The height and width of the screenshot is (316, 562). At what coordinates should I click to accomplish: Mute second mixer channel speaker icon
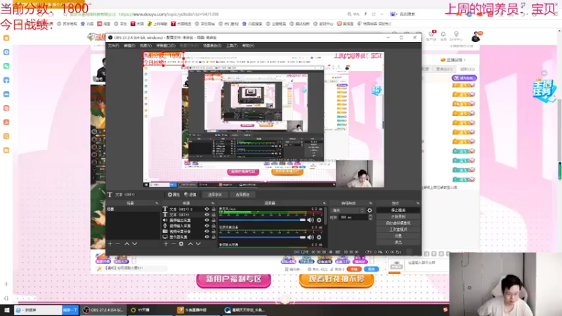tap(311, 237)
